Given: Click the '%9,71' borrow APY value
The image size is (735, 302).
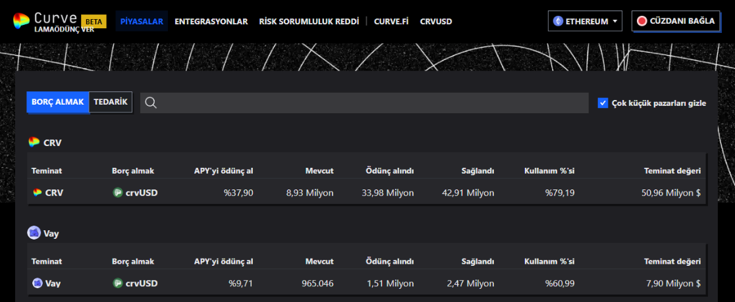Looking at the screenshot, I should click(x=241, y=284).
